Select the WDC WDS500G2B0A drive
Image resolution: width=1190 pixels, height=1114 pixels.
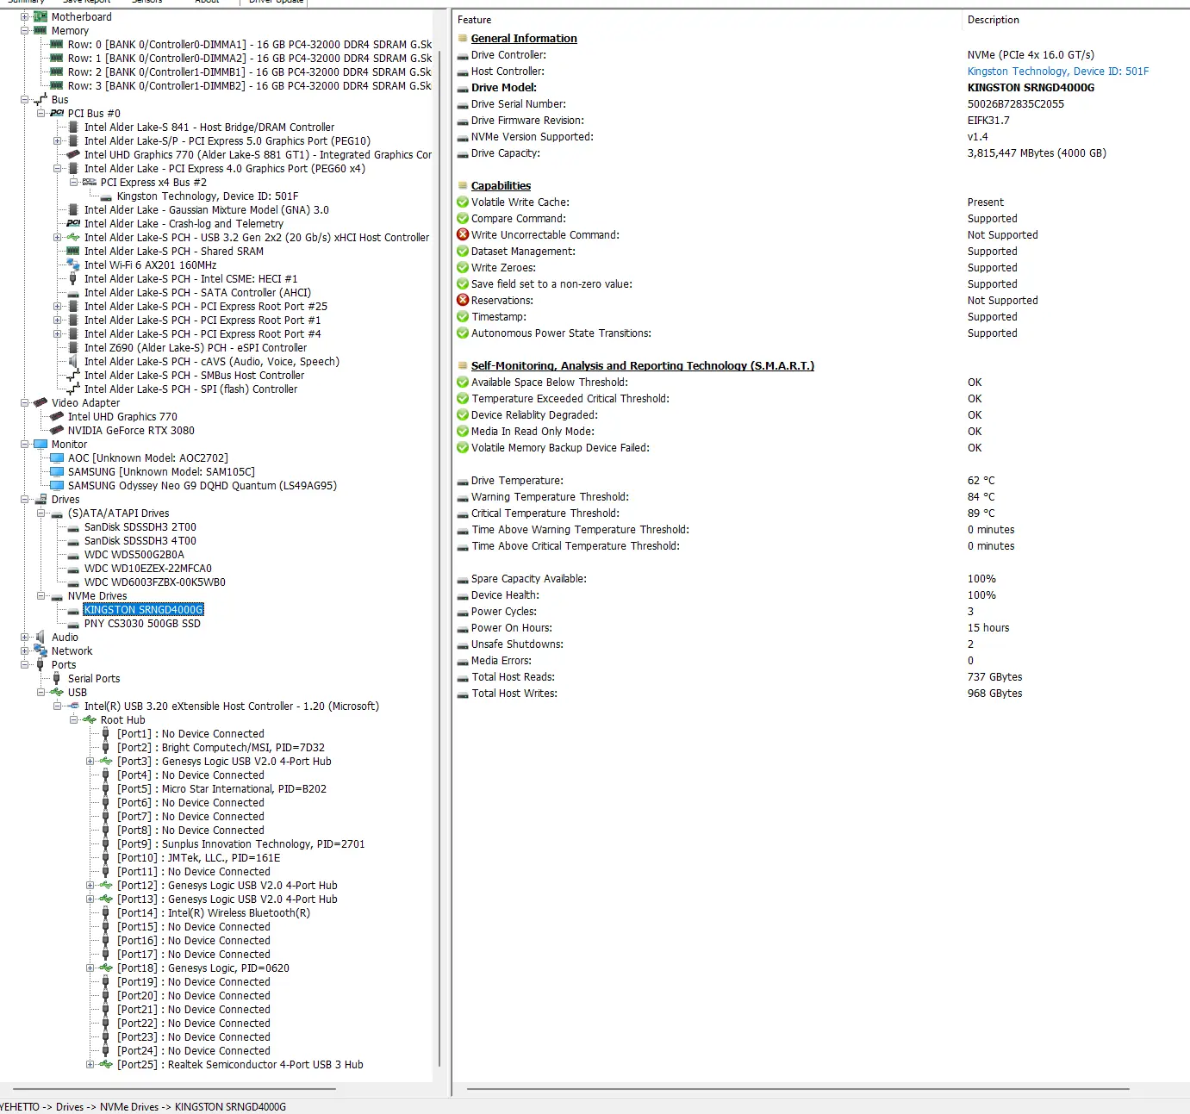(x=134, y=555)
